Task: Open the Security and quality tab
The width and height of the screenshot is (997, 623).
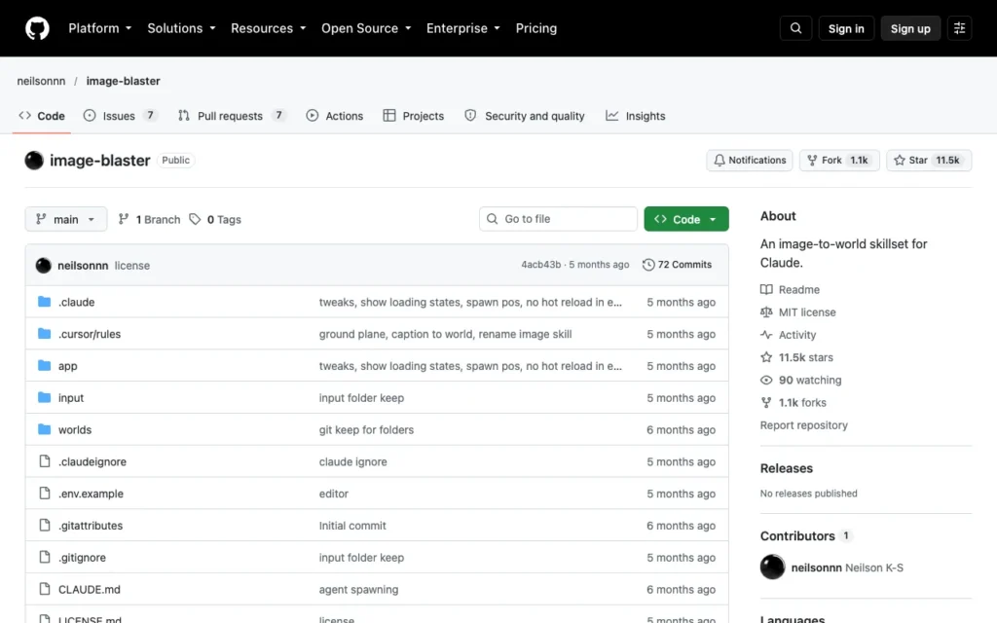Action: coord(525,116)
